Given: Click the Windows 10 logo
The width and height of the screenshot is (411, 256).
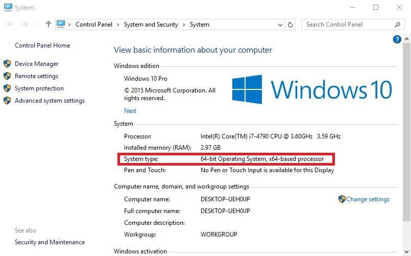Looking at the screenshot, I should click(x=312, y=89).
